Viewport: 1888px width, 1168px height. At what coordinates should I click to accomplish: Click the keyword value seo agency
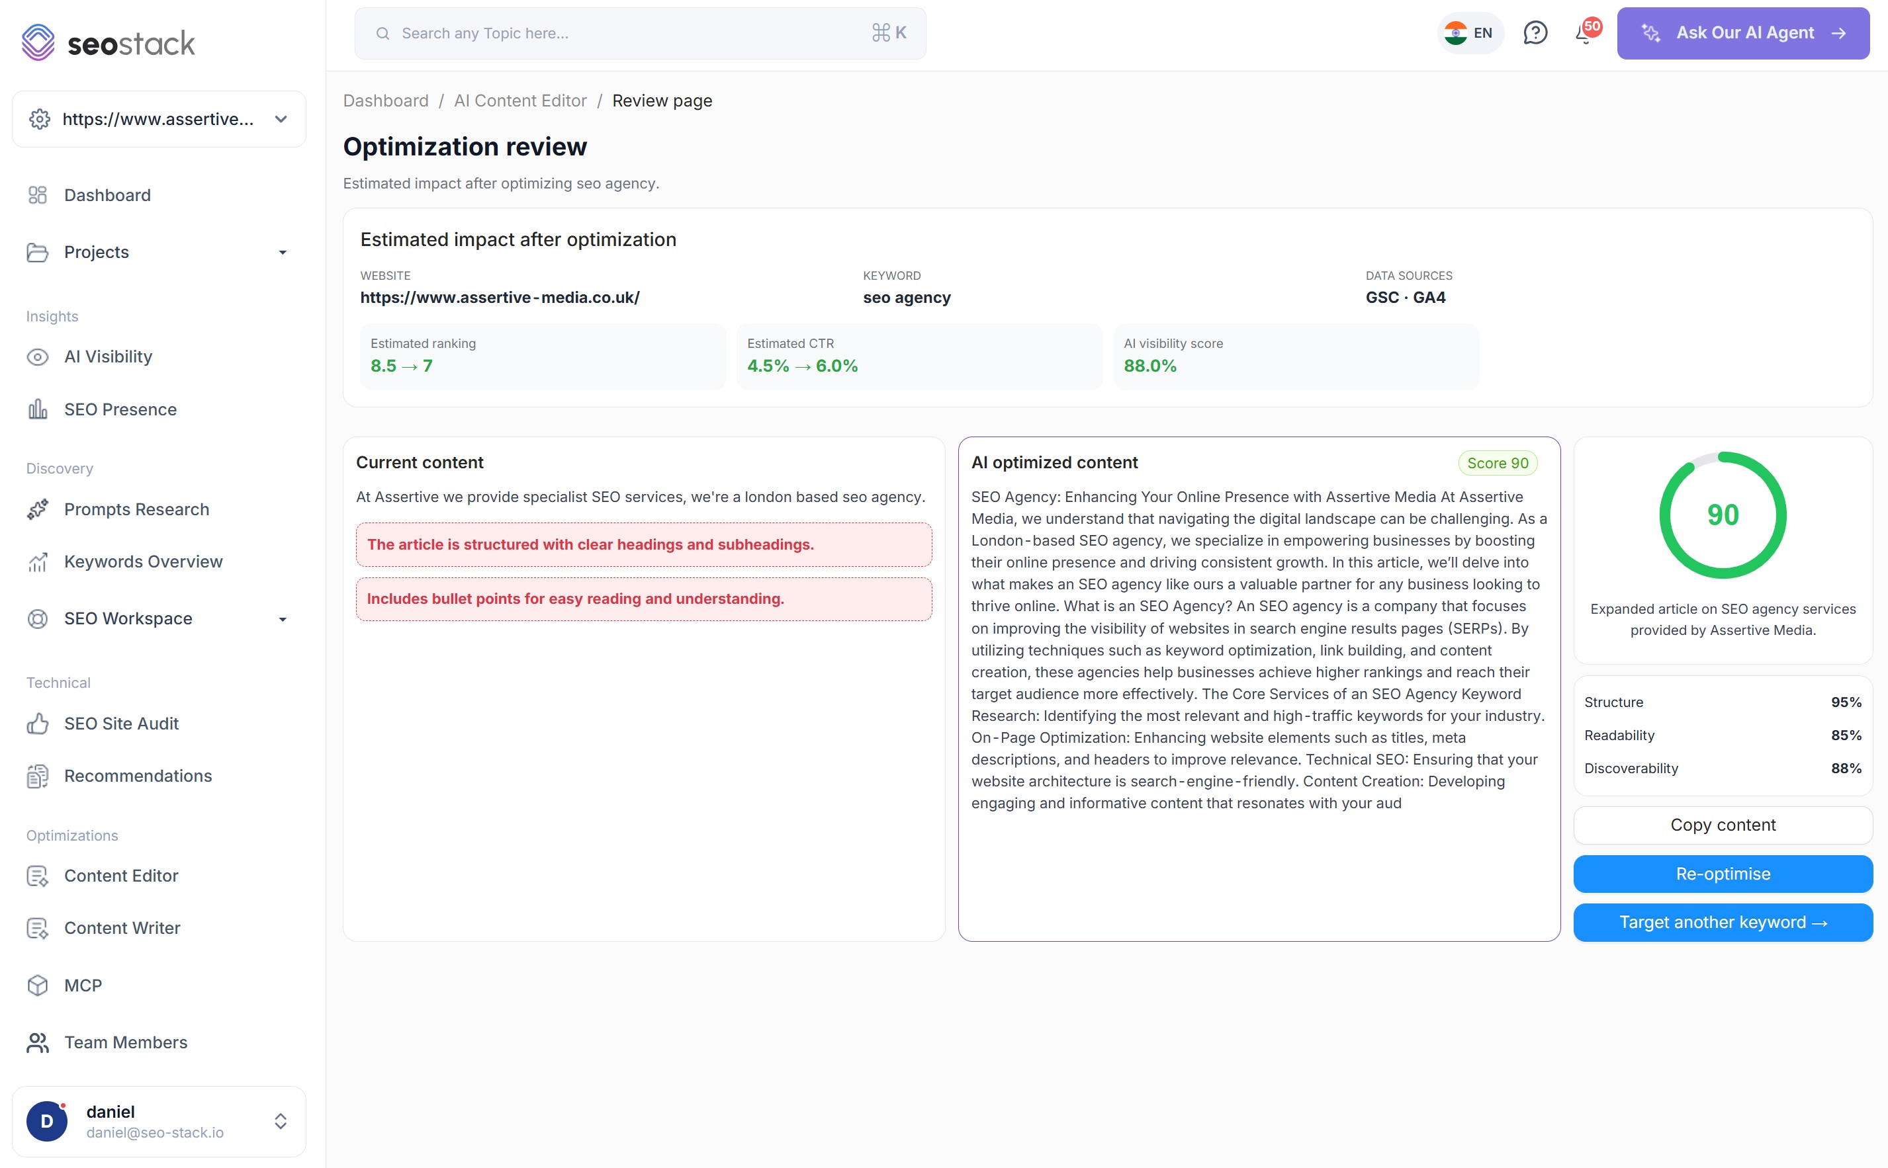[x=907, y=298]
